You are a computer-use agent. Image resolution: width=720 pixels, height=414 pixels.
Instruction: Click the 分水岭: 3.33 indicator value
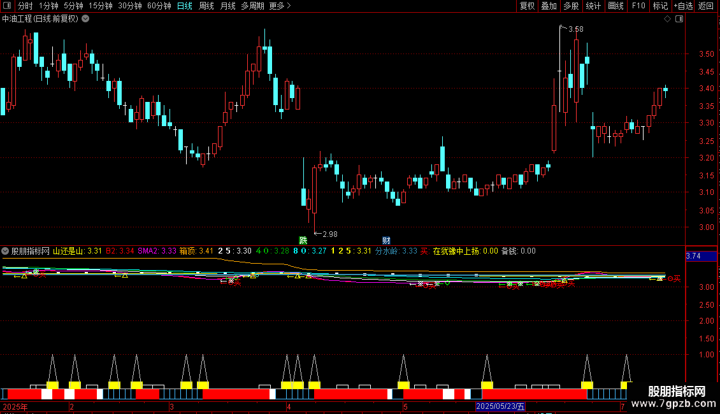(x=396, y=251)
